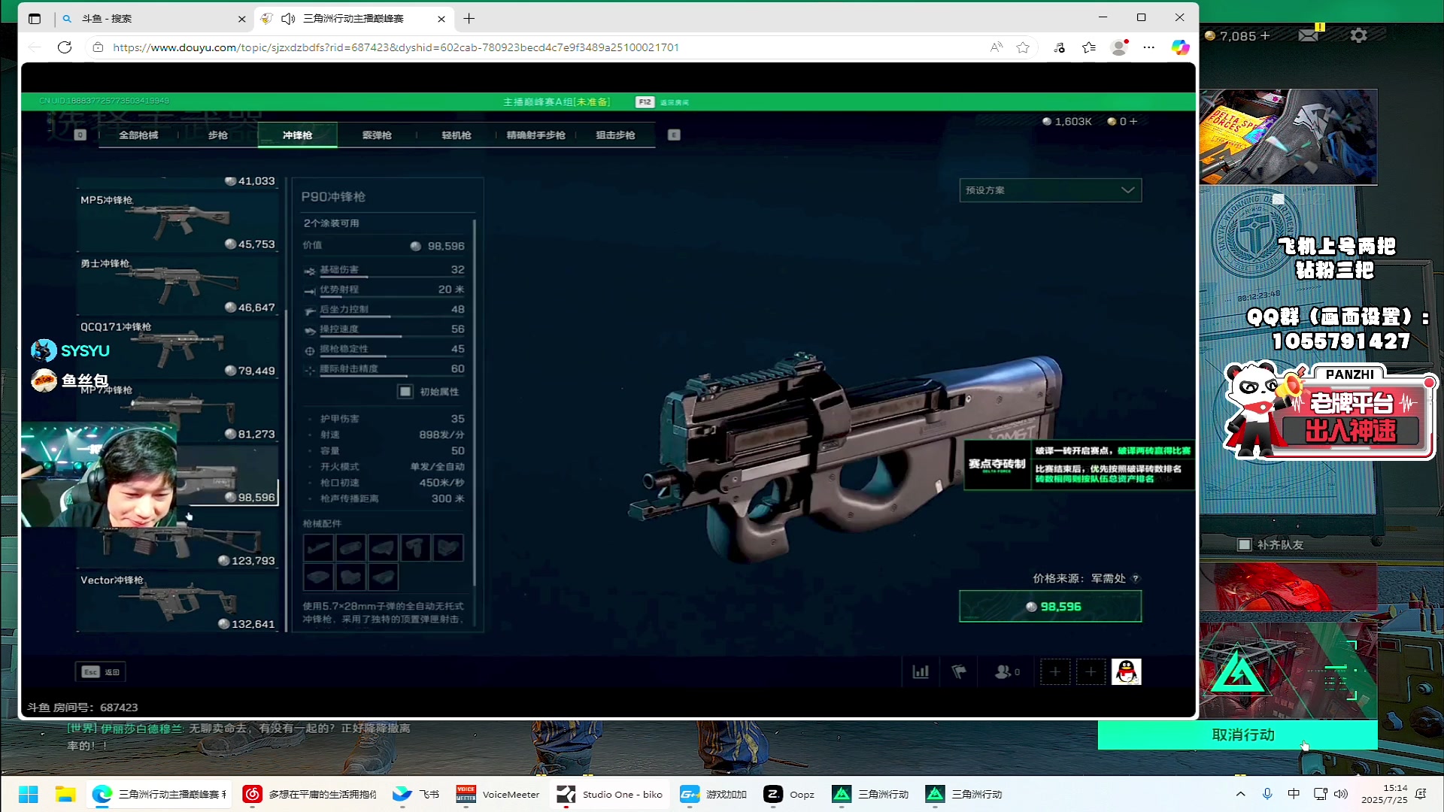
Task: Open 飞书 from the taskbar
Action: click(416, 794)
